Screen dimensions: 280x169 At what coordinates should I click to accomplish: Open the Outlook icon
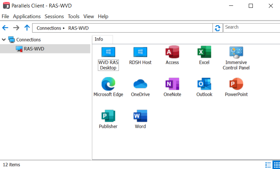pyautogui.click(x=204, y=84)
